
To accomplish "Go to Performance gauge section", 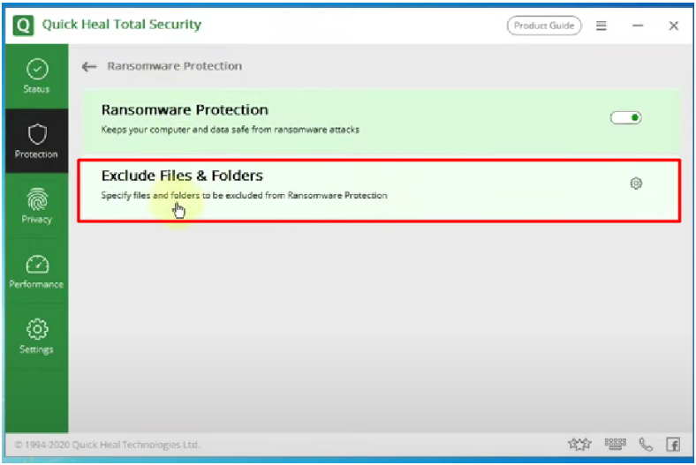I will (x=37, y=271).
